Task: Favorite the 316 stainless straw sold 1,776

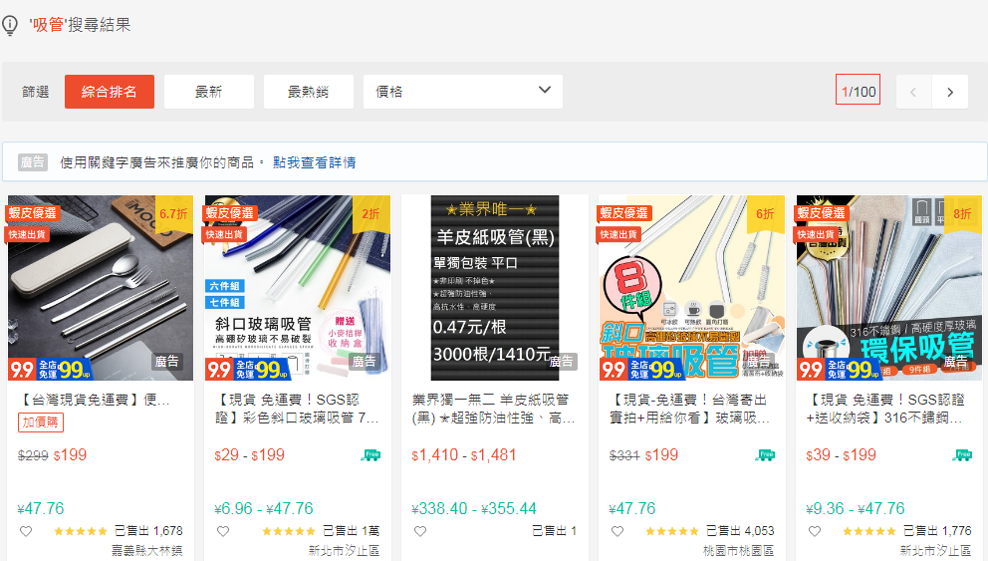Action: click(x=815, y=531)
